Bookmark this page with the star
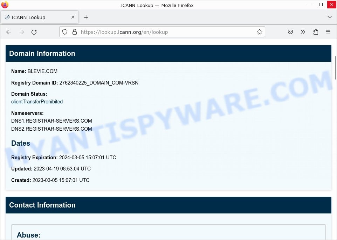The image size is (337, 240). pos(260,32)
